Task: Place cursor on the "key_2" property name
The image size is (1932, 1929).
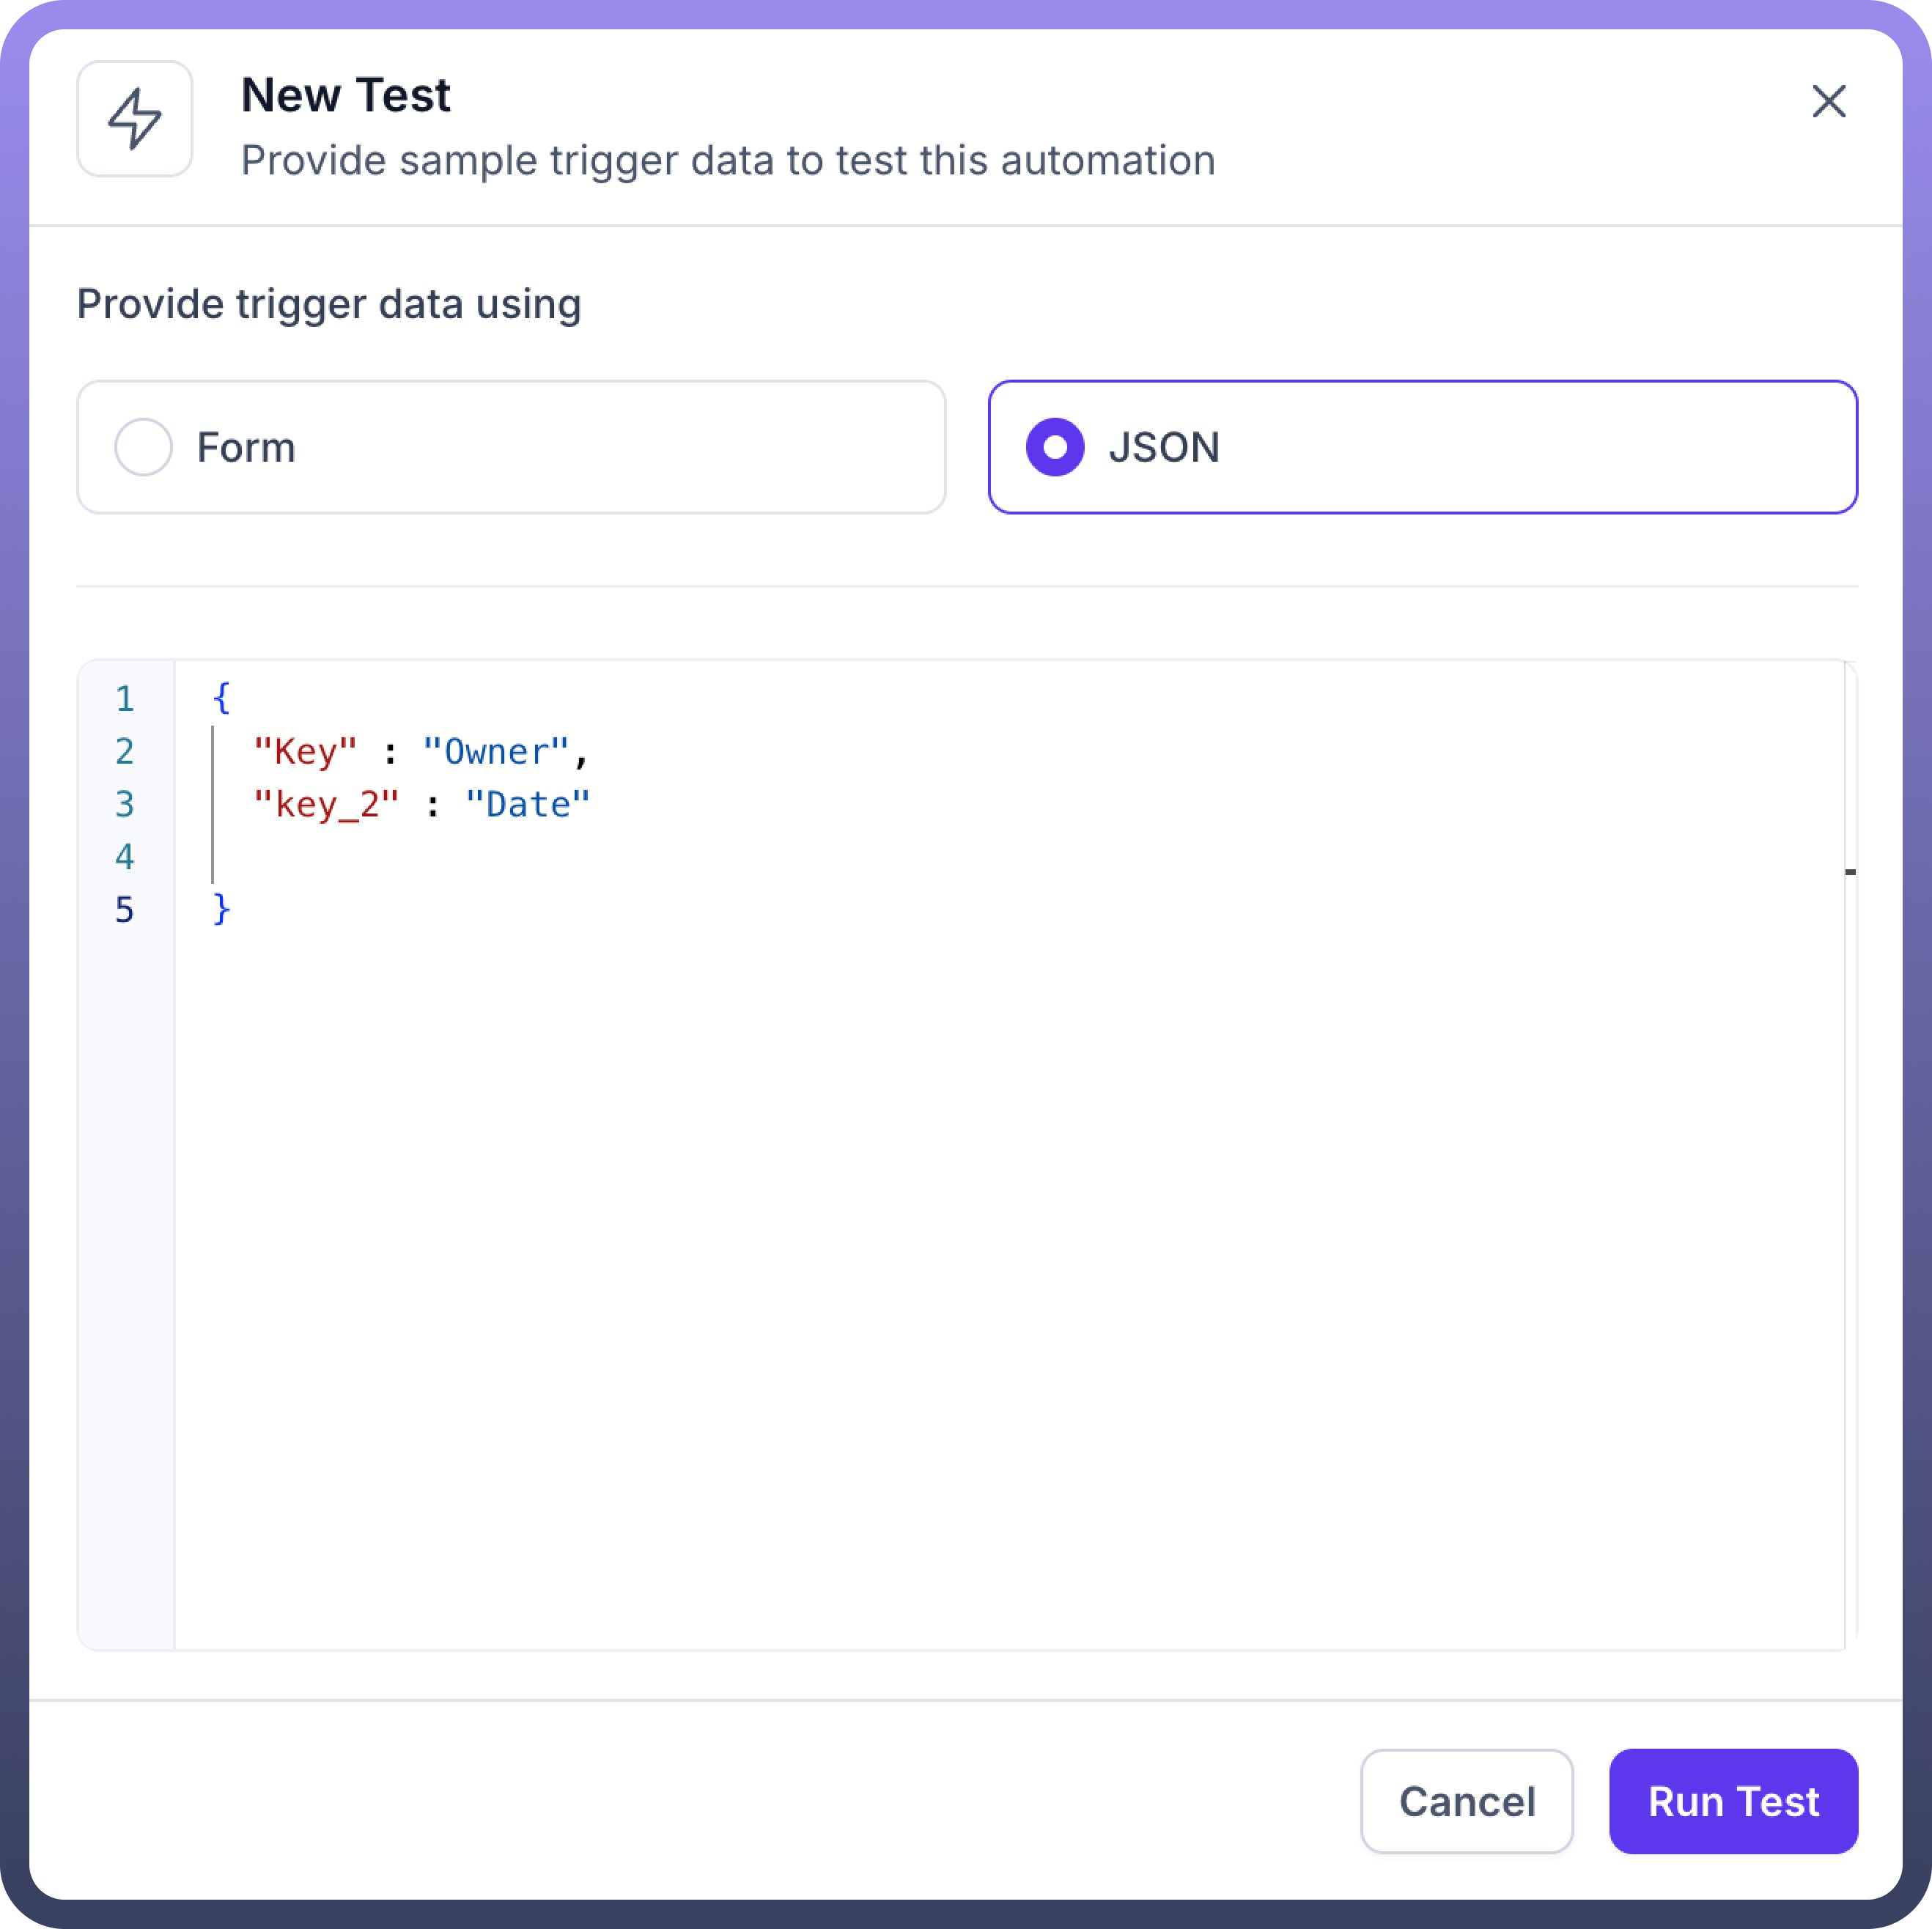Action: (x=326, y=804)
